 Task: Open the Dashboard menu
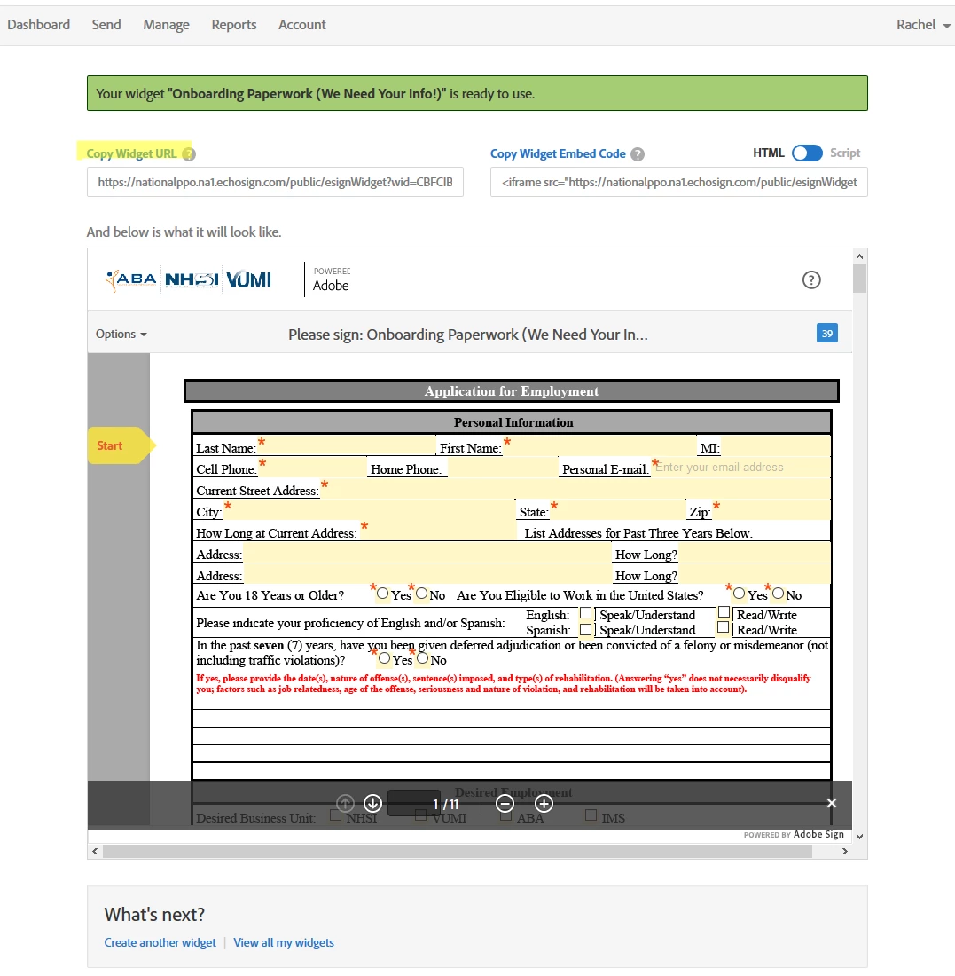coord(39,25)
